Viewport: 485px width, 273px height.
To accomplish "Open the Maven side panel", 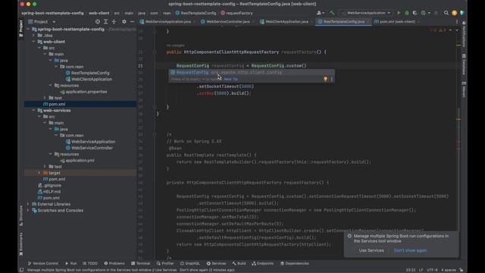I will (x=464, y=89).
